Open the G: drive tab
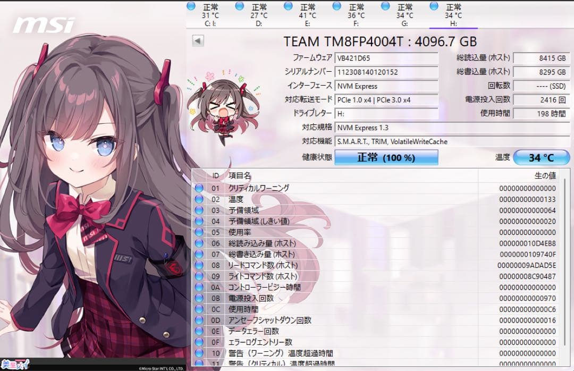This screenshot has width=574, height=371. point(404,15)
